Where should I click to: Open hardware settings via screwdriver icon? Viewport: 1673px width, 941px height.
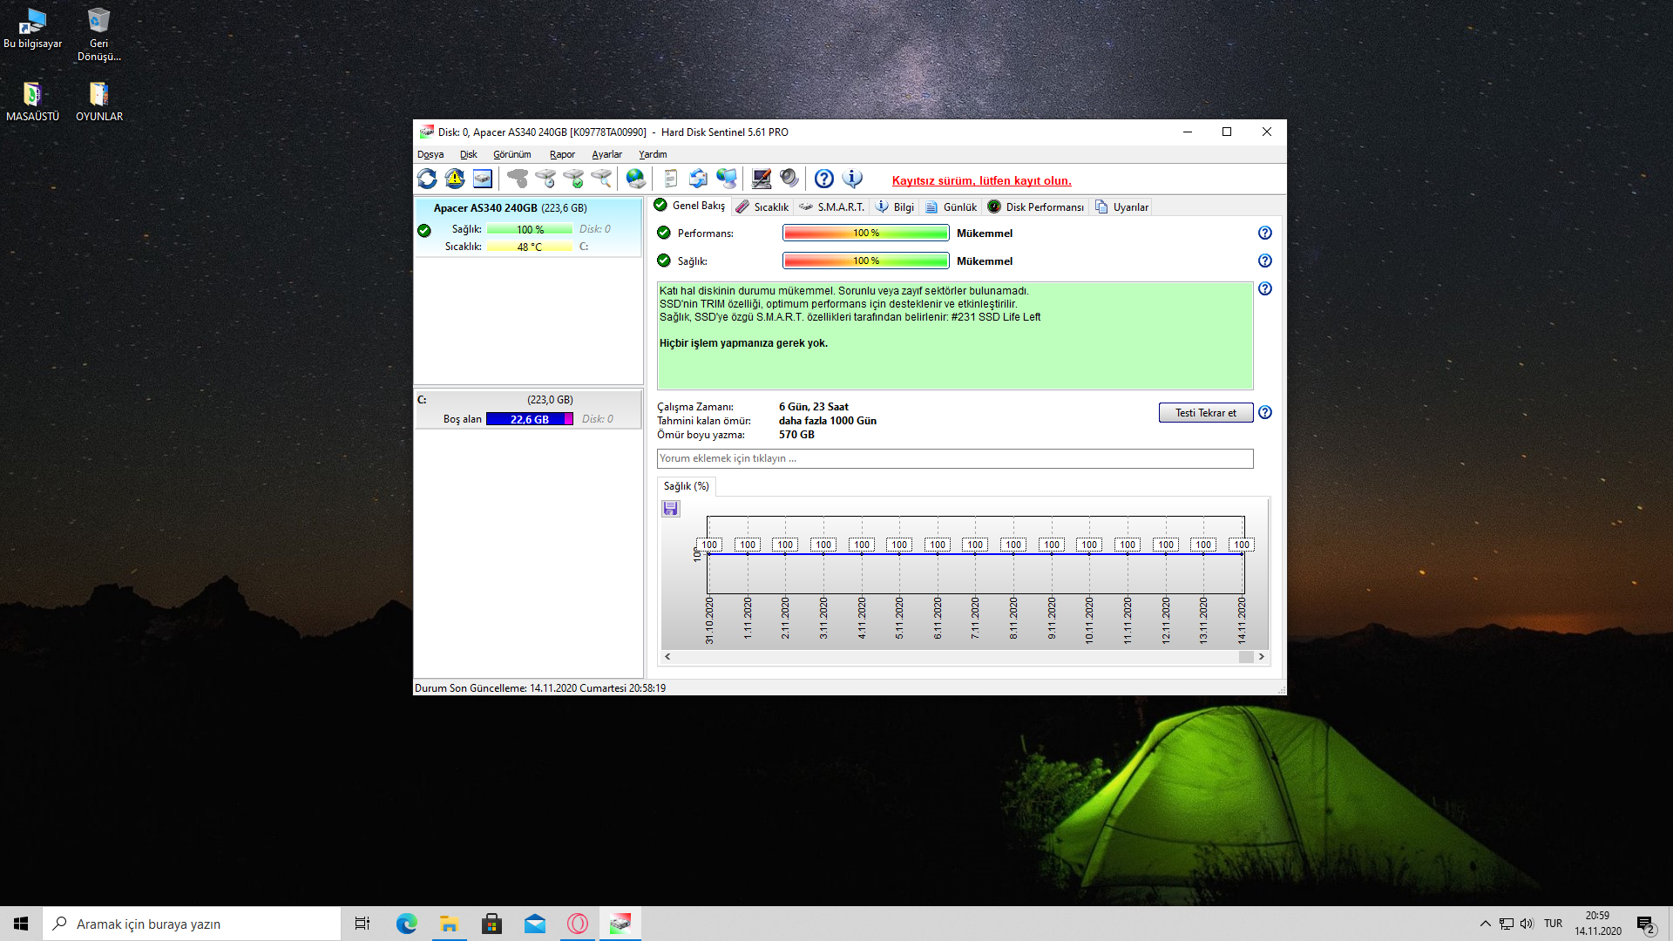coord(761,179)
